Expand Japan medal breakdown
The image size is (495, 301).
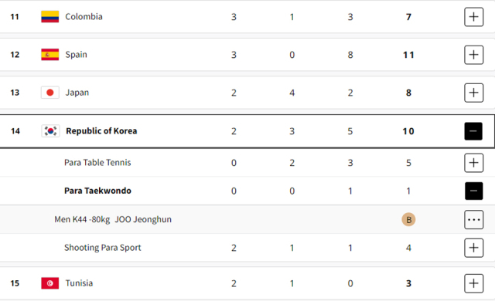(473, 93)
